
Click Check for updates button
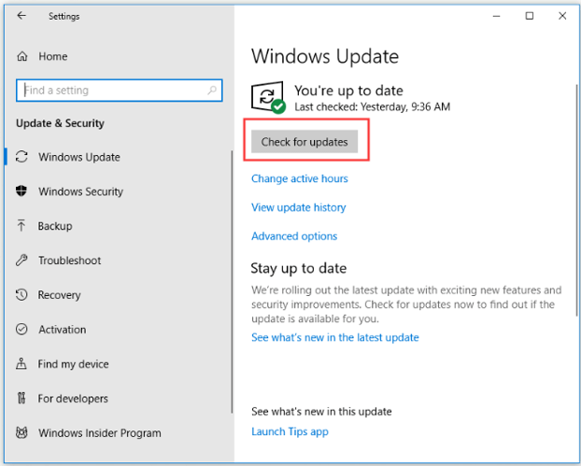tap(305, 142)
